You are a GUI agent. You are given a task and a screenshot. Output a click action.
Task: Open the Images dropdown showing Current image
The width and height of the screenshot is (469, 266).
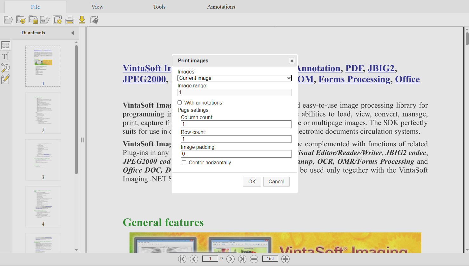[234, 78]
